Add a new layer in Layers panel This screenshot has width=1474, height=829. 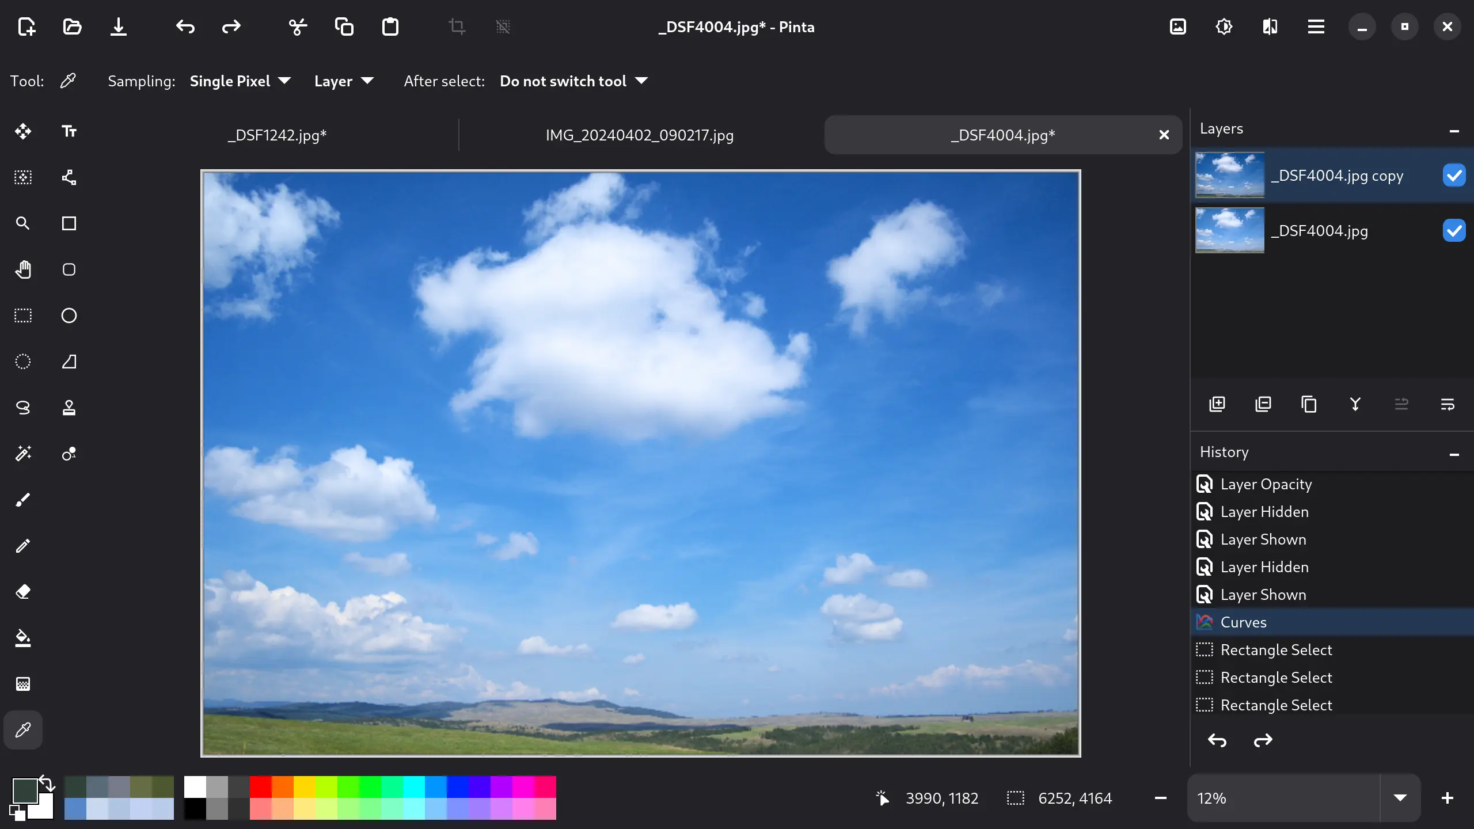[1217, 404]
